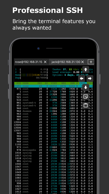This screenshot has width=109, height=194.
Task: Select process row PID 984
Action: click(x=53, y=136)
